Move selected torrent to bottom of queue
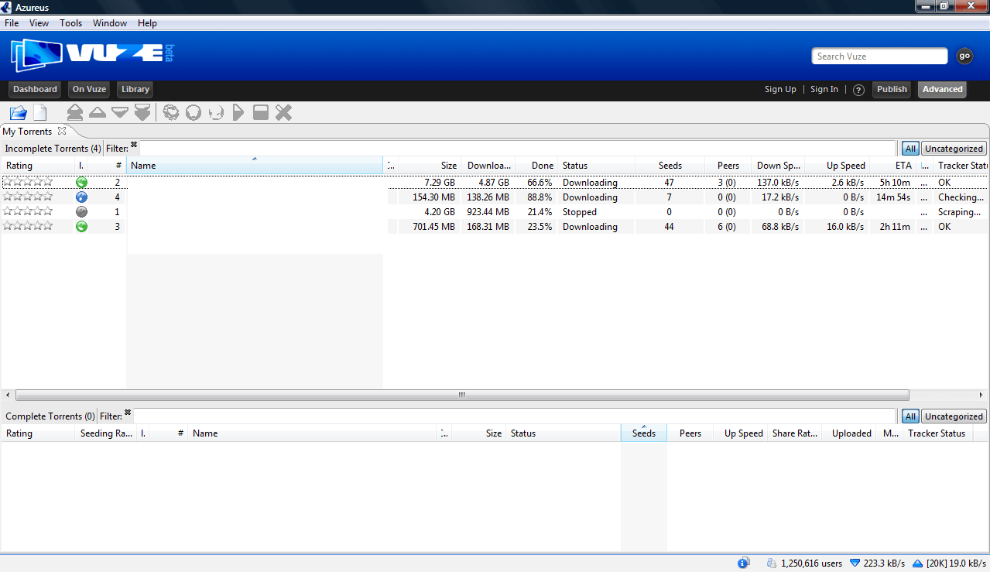 (142, 112)
